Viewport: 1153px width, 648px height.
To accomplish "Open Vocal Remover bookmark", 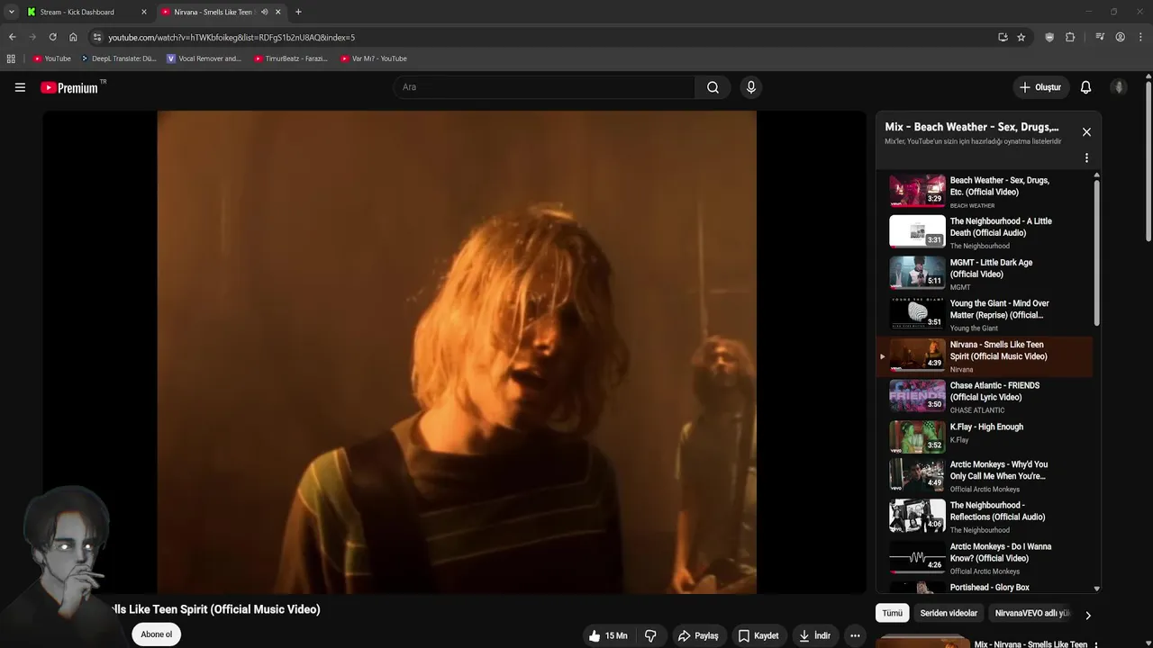I will tap(204, 58).
